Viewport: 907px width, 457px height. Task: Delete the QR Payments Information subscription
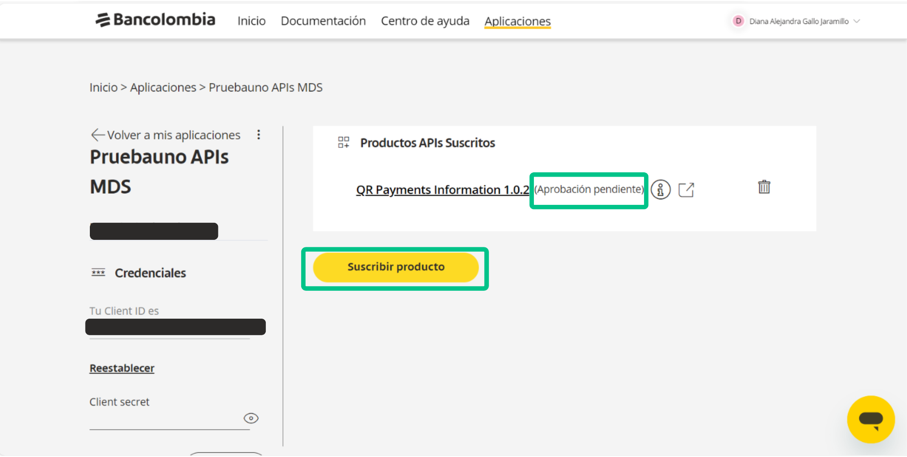[x=764, y=187]
